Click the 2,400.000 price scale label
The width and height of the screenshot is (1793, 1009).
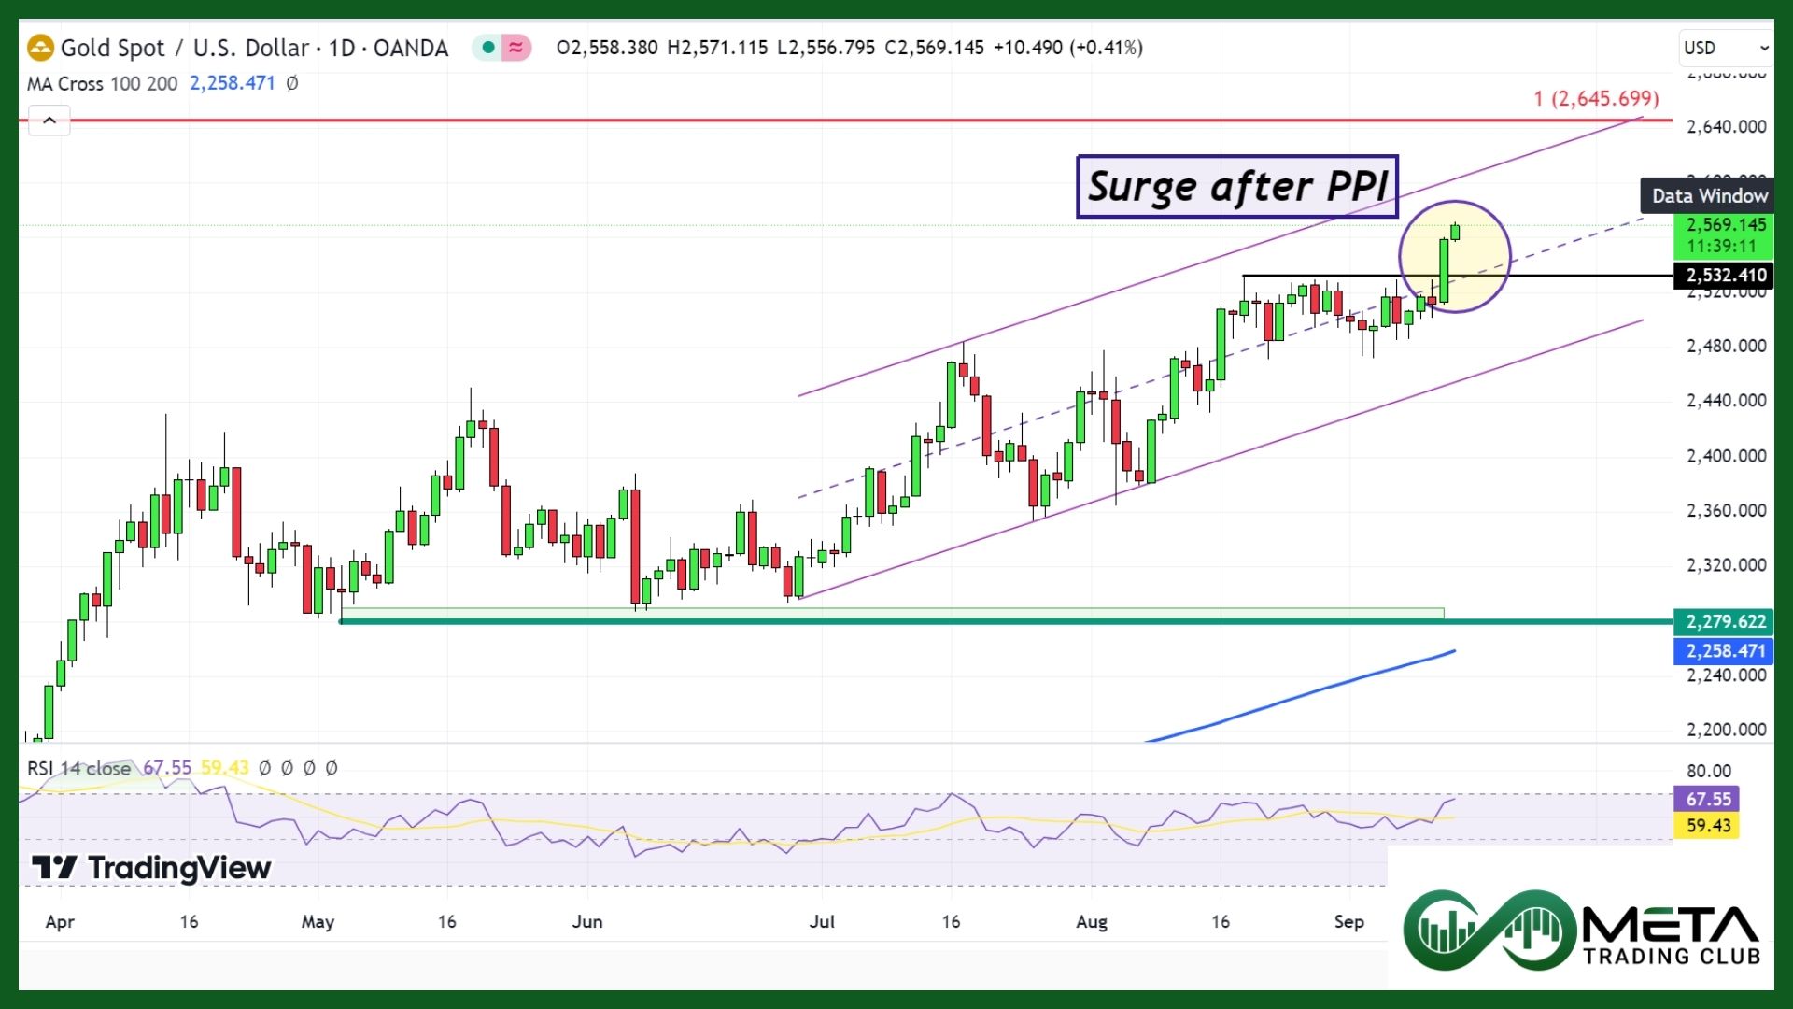click(1726, 456)
